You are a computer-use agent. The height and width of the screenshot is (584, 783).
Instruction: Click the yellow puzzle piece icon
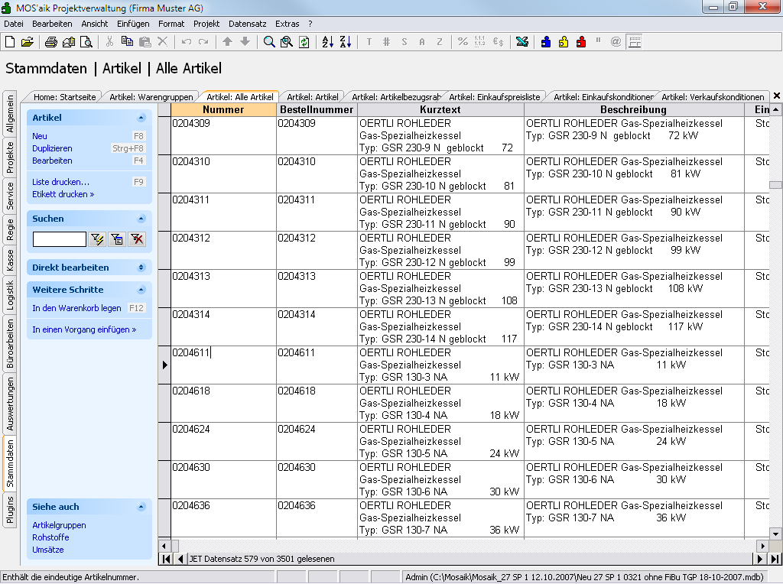564,42
